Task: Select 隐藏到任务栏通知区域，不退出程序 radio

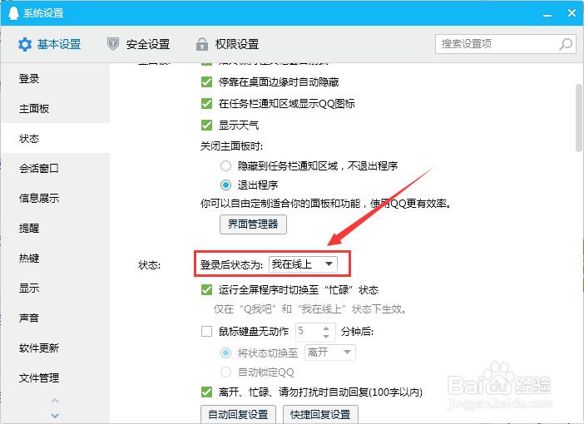Action: coord(225,165)
